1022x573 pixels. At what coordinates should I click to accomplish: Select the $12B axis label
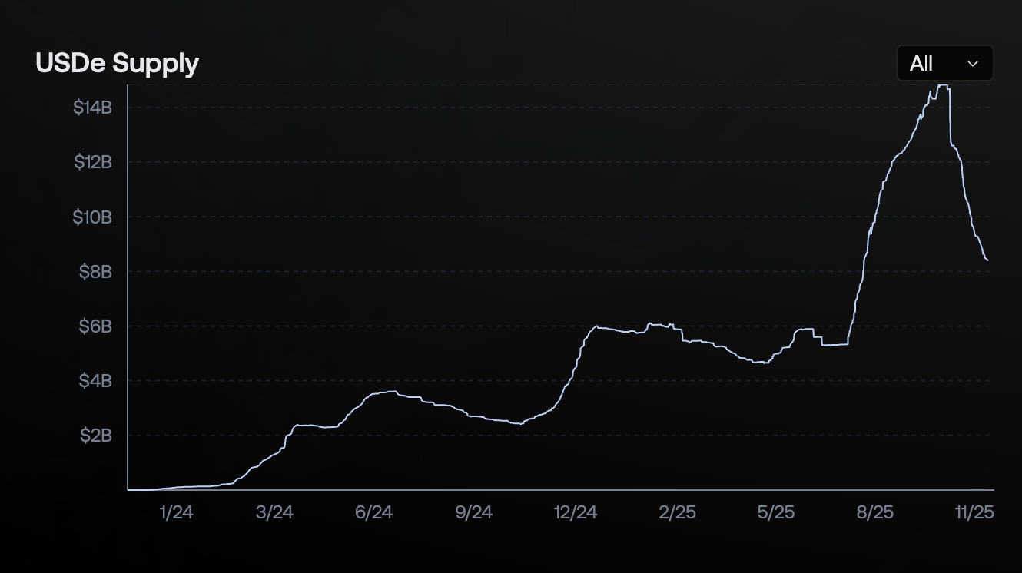click(95, 162)
